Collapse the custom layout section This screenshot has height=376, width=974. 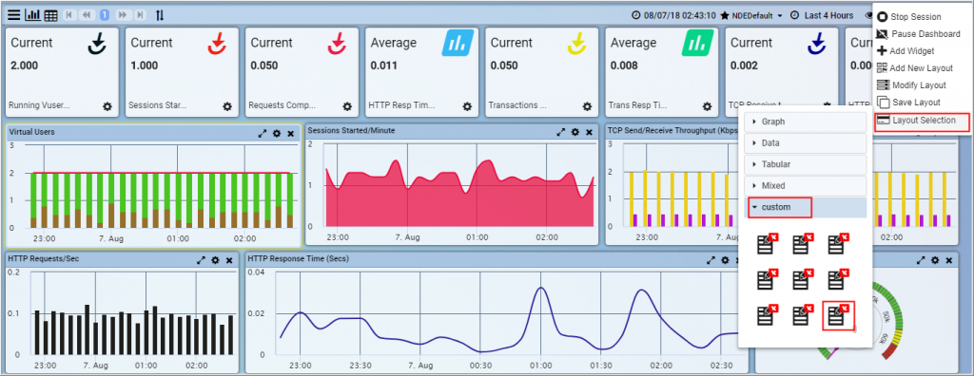click(805, 207)
